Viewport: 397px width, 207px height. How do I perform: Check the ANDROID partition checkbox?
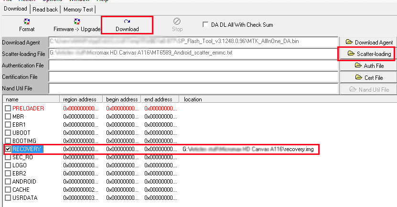[x=8, y=181]
